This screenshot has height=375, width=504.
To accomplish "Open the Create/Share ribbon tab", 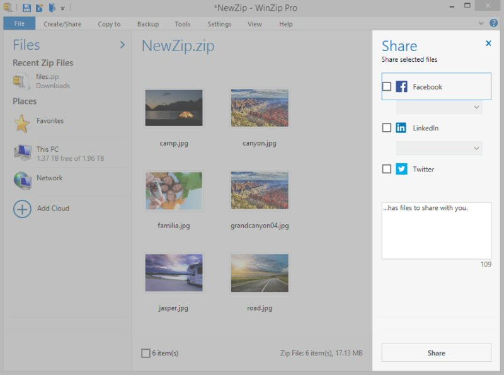I will click(62, 24).
